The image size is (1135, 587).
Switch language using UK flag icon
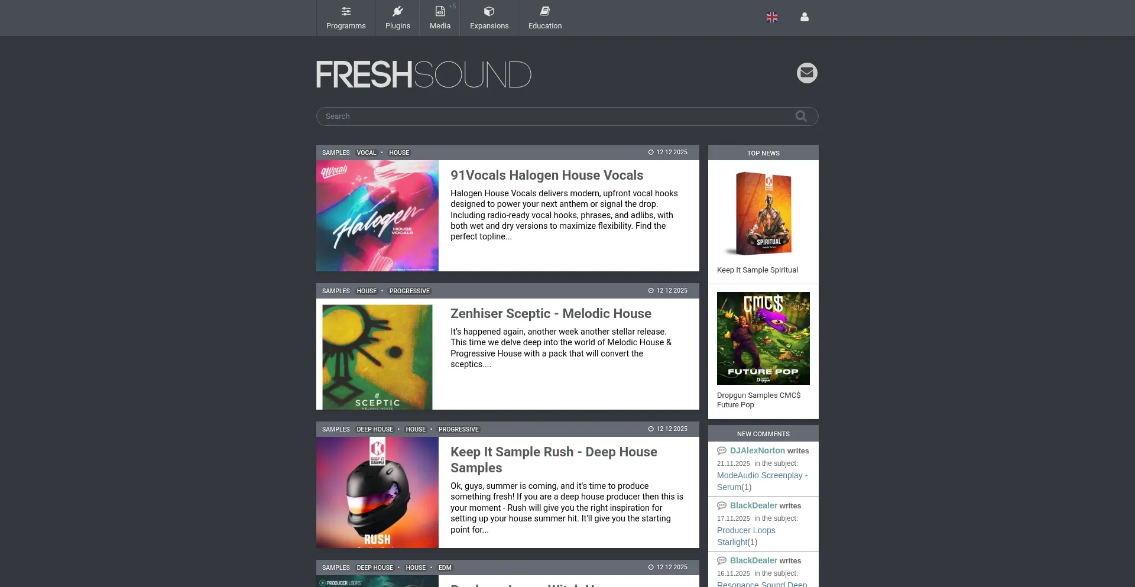(772, 17)
